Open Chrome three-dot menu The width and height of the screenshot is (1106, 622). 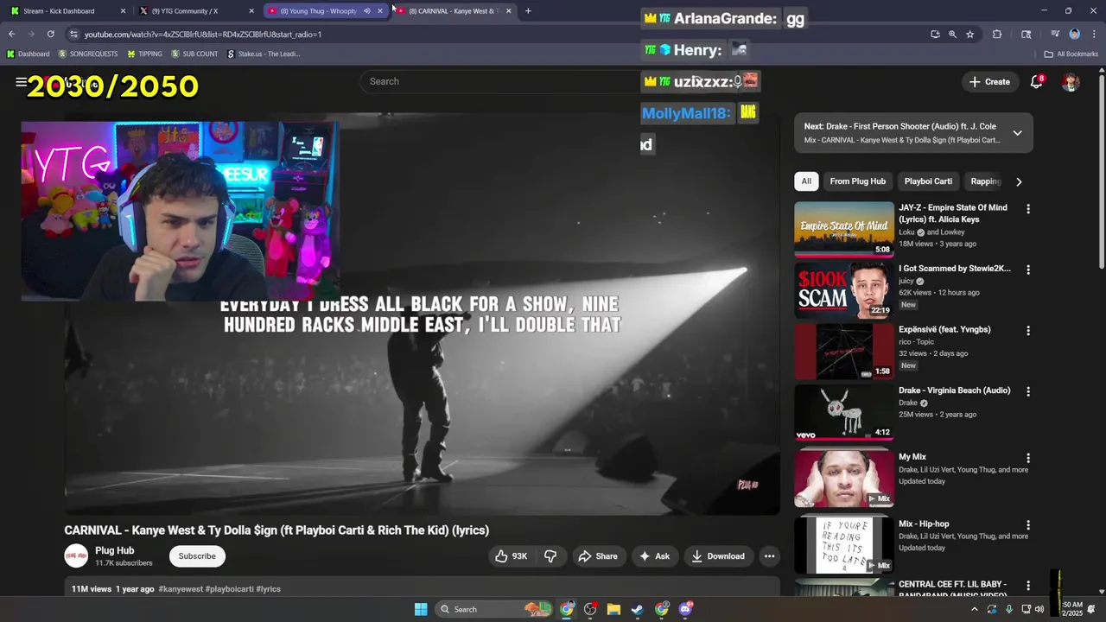pyautogui.click(x=1094, y=35)
